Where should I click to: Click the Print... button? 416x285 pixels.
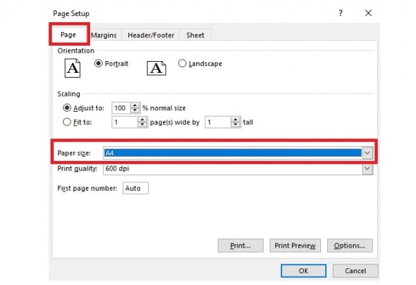tap(241, 245)
